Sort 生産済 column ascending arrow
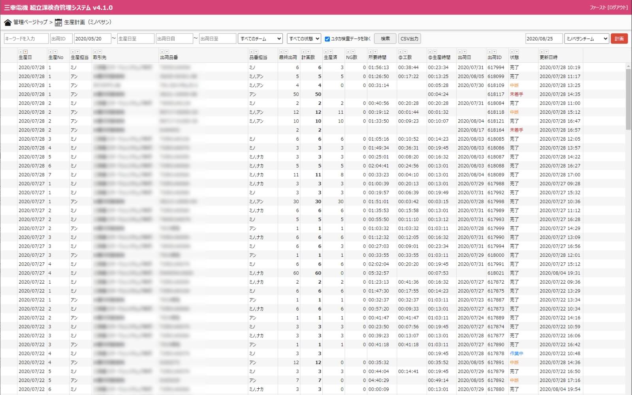The image size is (632, 395). coord(325,52)
